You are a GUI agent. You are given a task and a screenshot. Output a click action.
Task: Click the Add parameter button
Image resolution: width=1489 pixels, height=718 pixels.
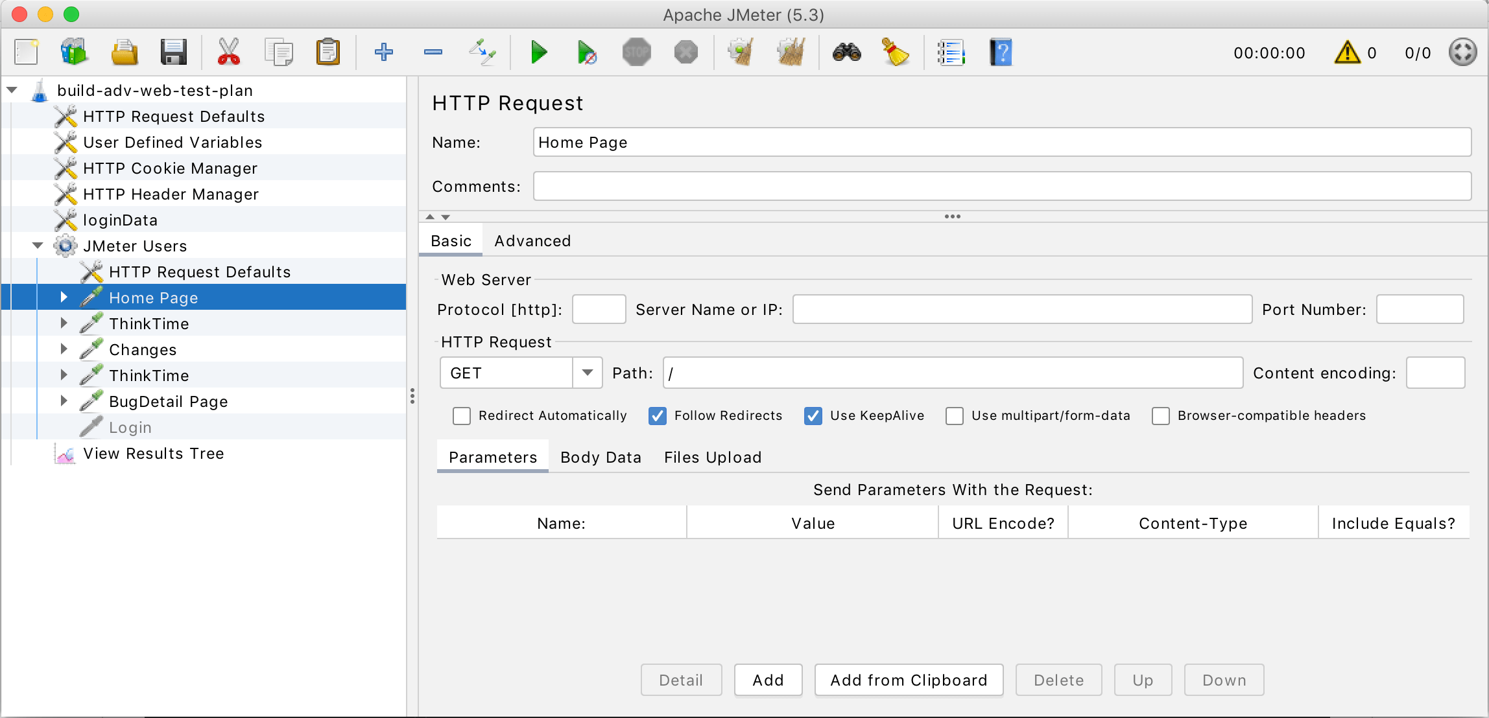tap(767, 680)
